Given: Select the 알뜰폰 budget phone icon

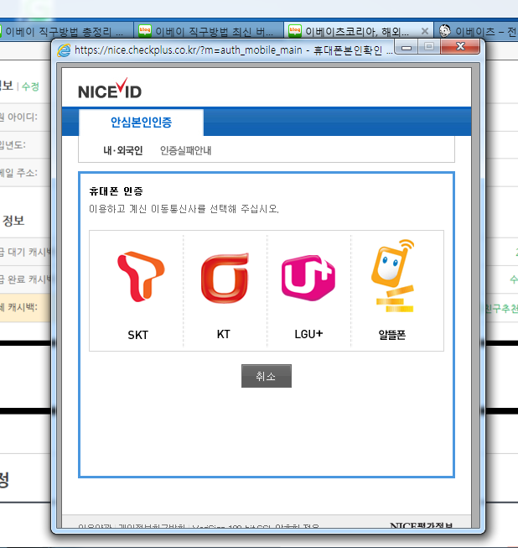Looking at the screenshot, I should 393,275.
